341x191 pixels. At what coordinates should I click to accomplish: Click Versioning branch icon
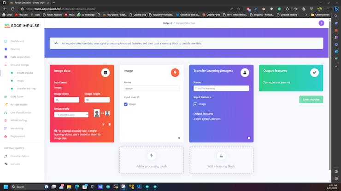(6, 129)
